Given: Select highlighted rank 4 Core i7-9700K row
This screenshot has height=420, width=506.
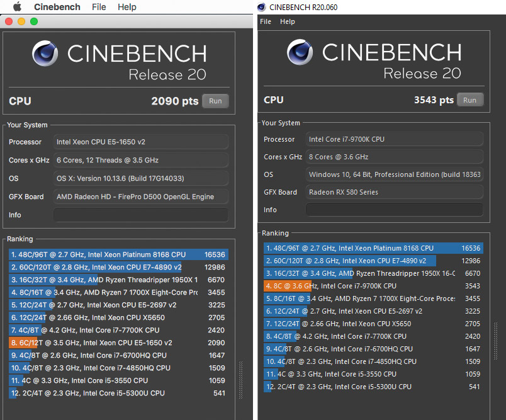Looking at the screenshot, I should click(373, 286).
